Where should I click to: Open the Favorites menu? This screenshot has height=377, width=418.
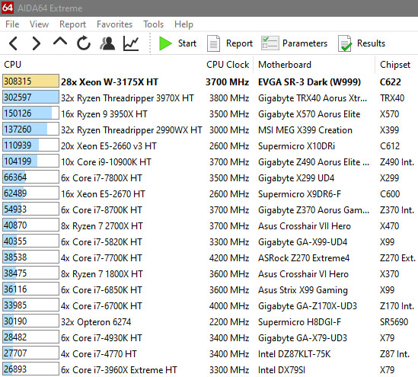(x=114, y=24)
